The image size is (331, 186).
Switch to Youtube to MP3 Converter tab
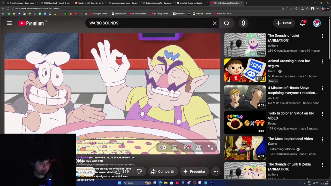(91, 3)
